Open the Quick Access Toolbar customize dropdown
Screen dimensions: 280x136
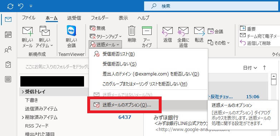[31, 6]
